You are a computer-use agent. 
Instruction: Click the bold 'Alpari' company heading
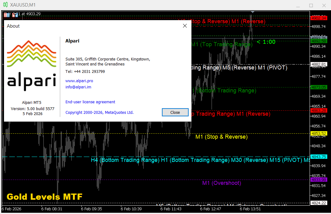(x=72, y=41)
